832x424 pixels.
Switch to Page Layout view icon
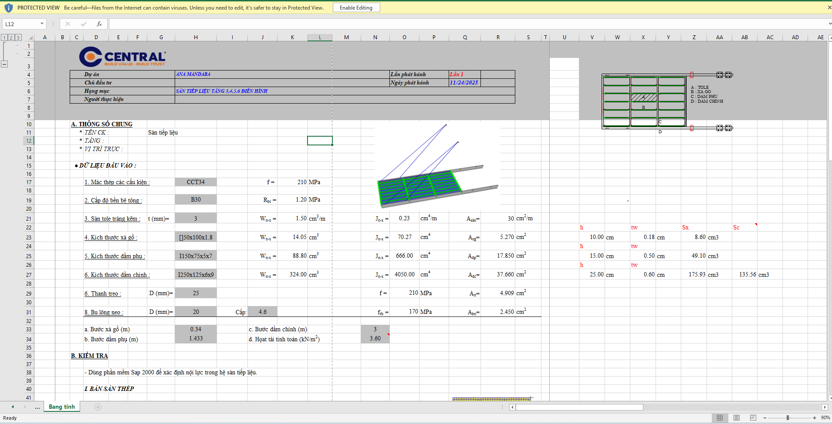click(736, 418)
